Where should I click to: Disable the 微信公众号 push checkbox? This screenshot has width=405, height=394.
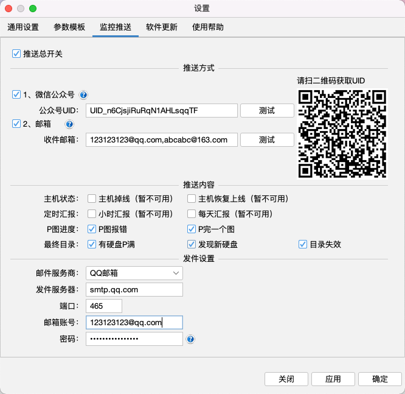(x=16, y=94)
